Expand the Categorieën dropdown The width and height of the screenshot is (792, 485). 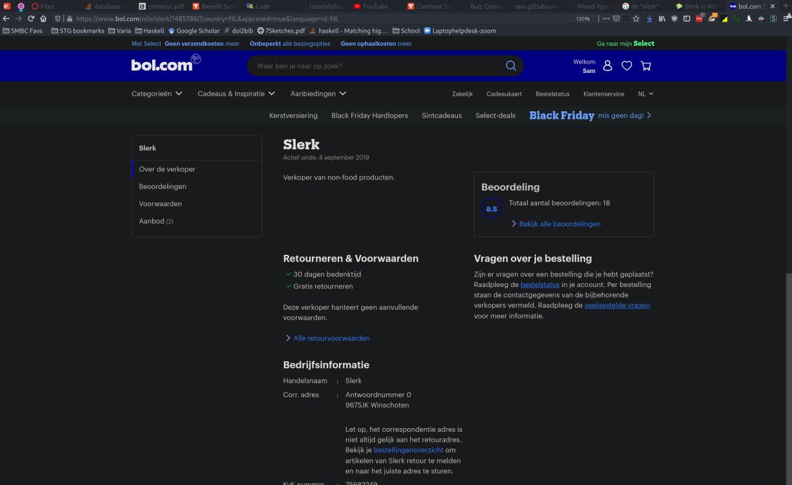[157, 93]
